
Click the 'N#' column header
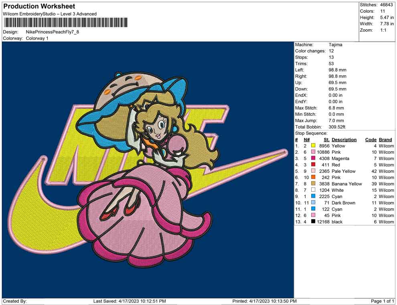[307, 139]
